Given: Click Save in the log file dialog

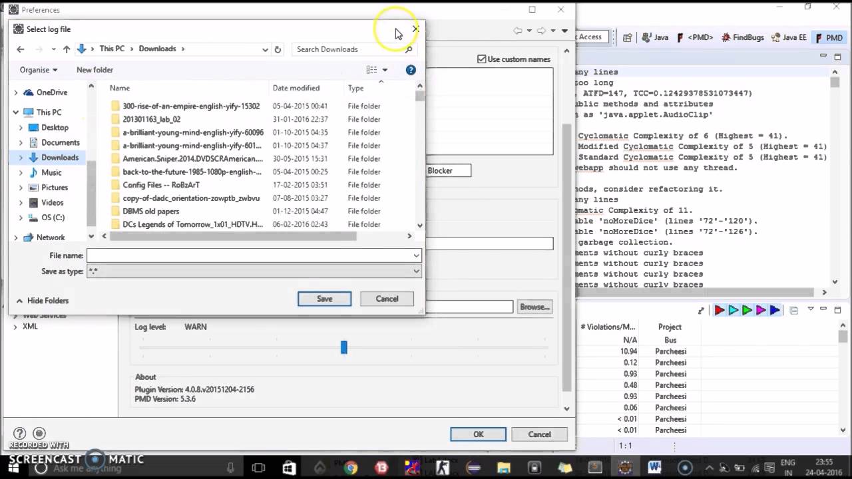Looking at the screenshot, I should point(324,299).
